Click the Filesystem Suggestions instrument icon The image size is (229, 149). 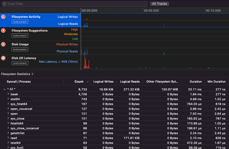tap(3, 31)
